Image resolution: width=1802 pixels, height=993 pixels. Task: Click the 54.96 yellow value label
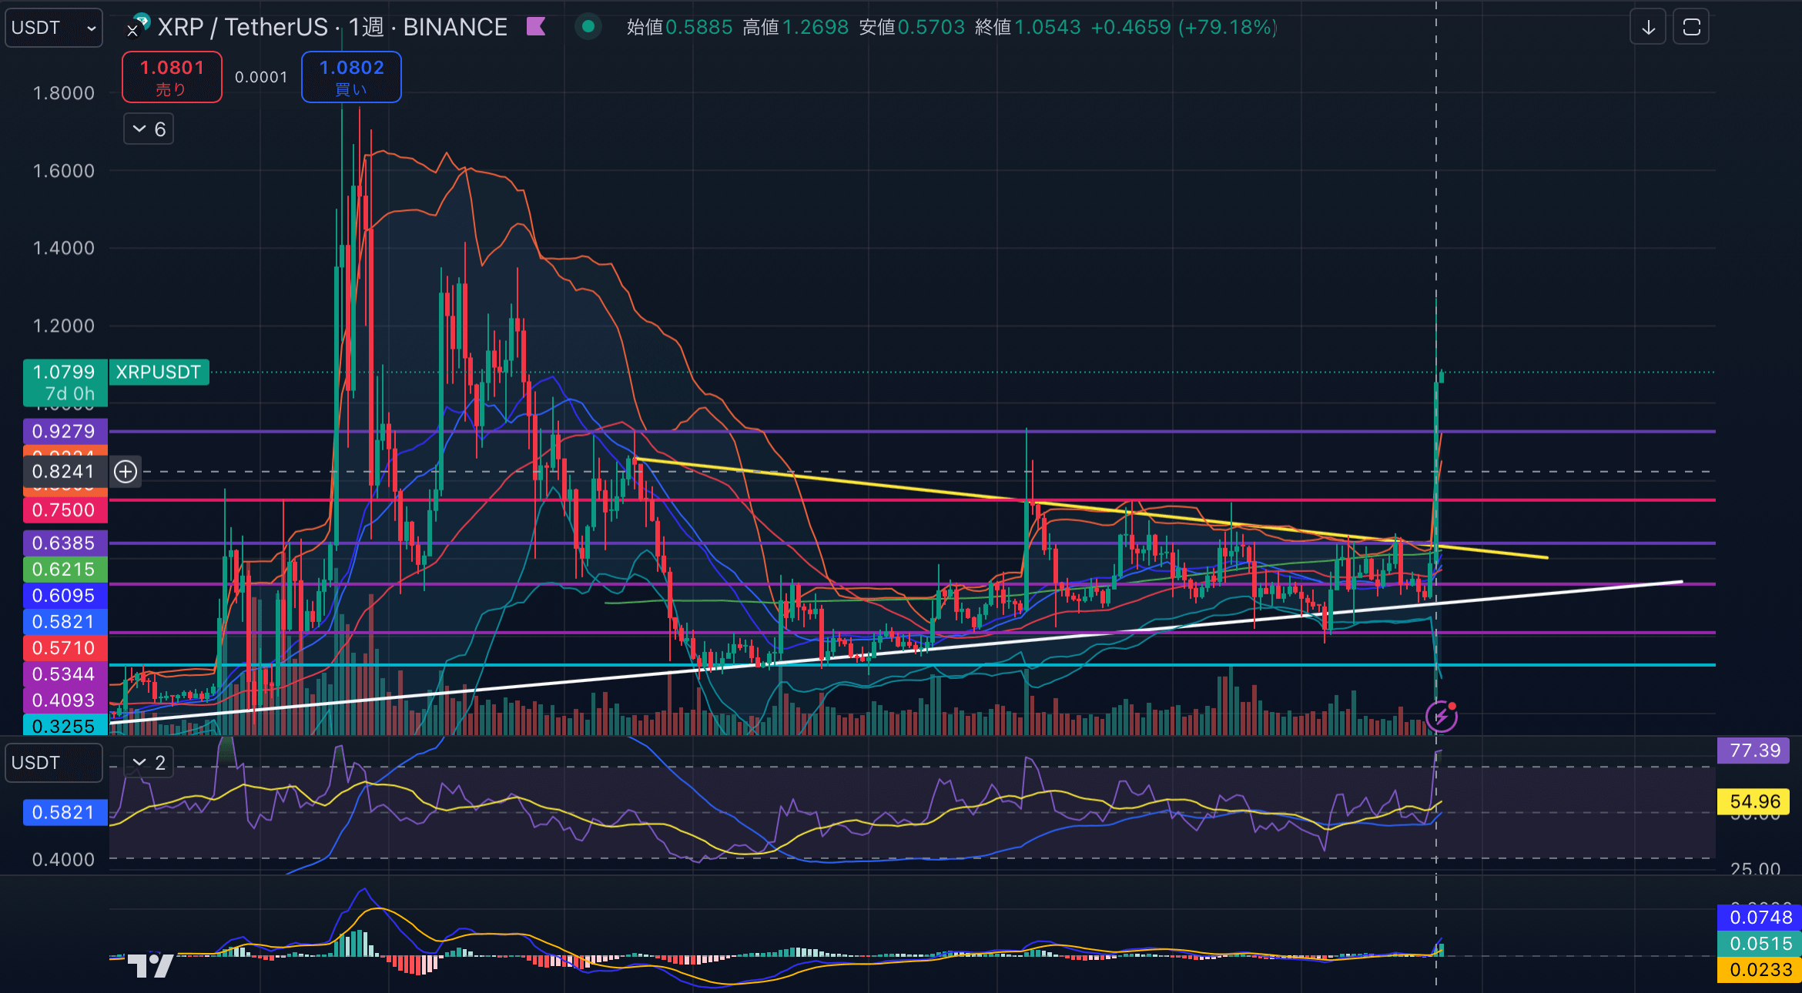pyautogui.click(x=1754, y=801)
